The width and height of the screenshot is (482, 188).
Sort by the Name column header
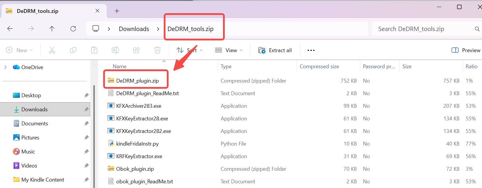click(x=120, y=66)
